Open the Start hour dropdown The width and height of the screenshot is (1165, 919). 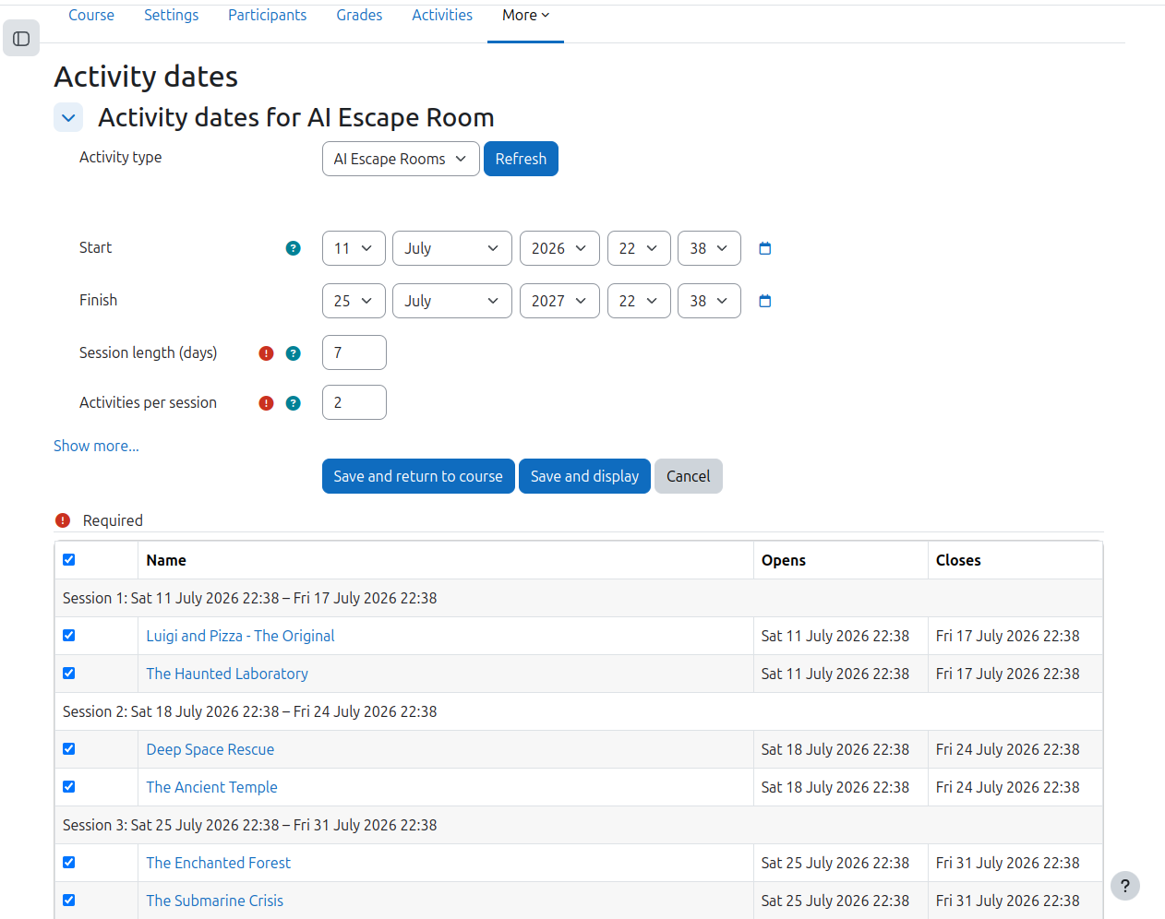pos(639,248)
